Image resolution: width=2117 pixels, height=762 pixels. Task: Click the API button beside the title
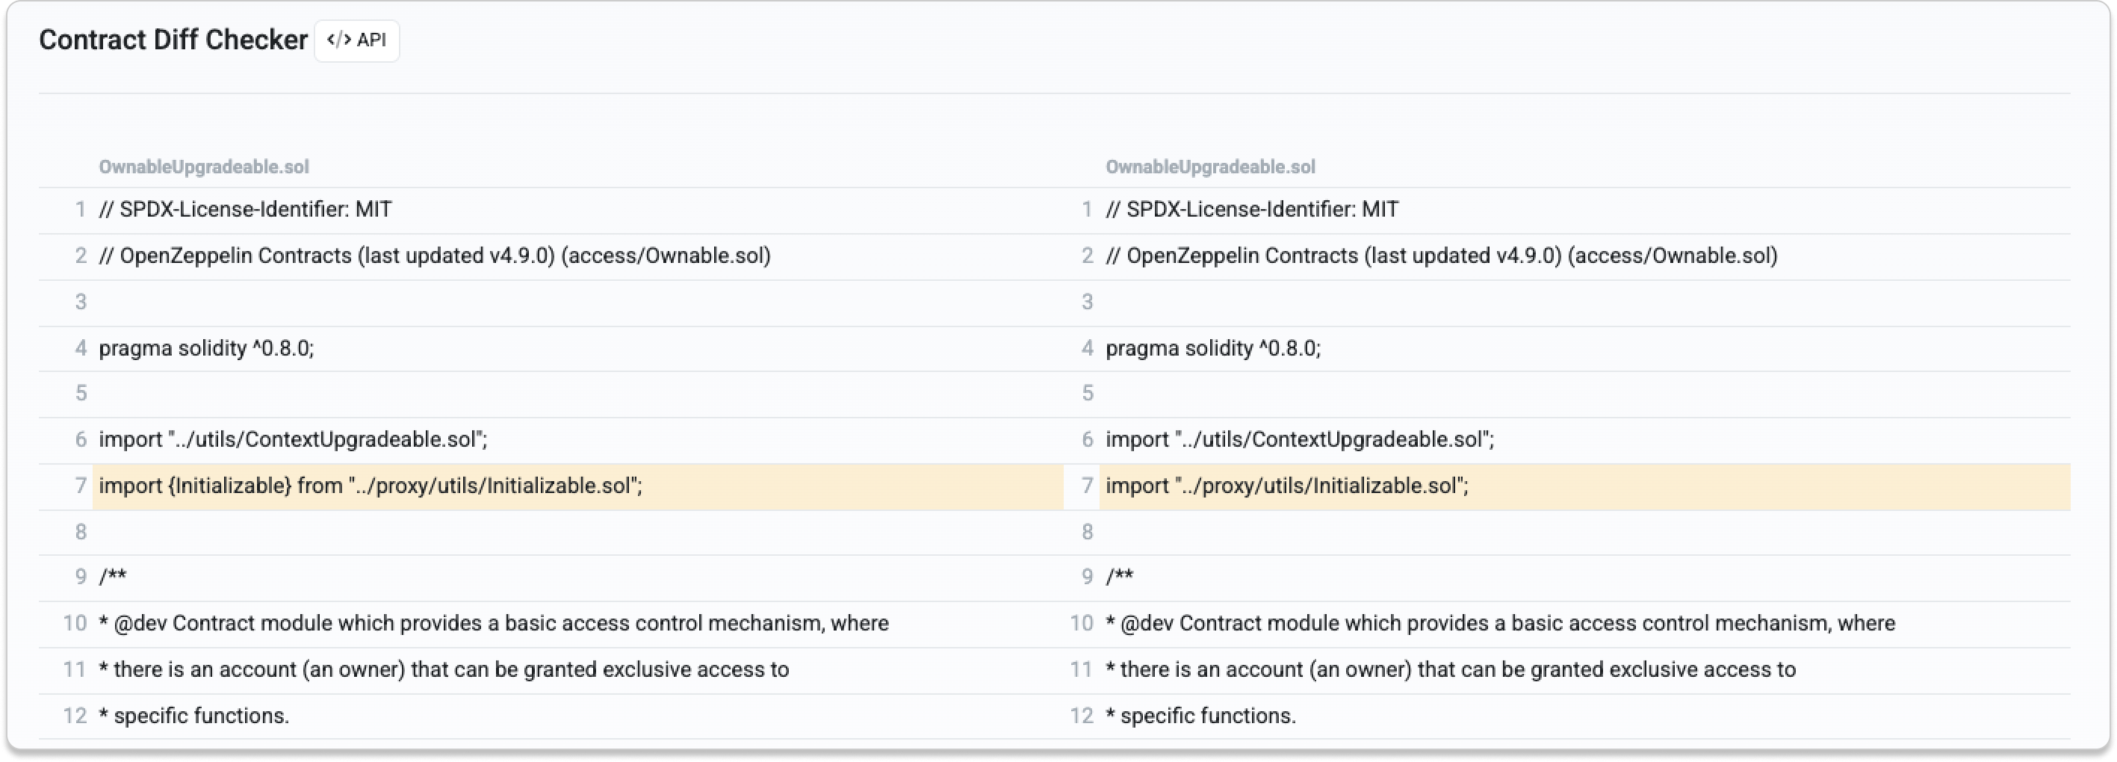point(356,40)
